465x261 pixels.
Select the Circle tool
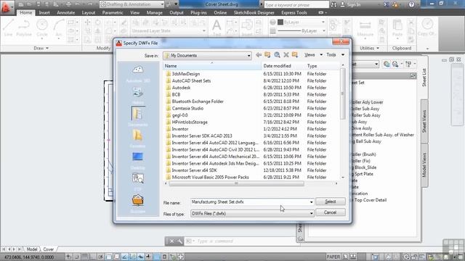(x=42, y=28)
